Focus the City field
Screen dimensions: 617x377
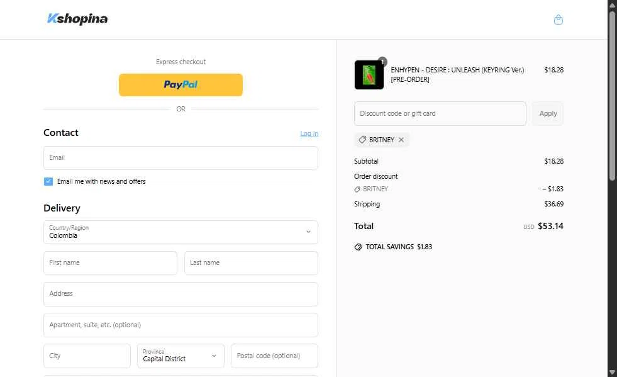click(x=87, y=356)
